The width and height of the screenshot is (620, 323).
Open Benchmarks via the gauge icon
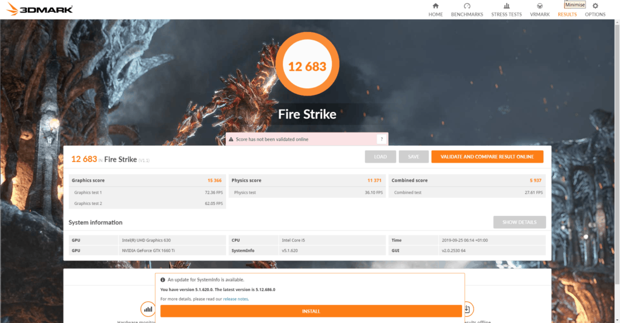467,6
